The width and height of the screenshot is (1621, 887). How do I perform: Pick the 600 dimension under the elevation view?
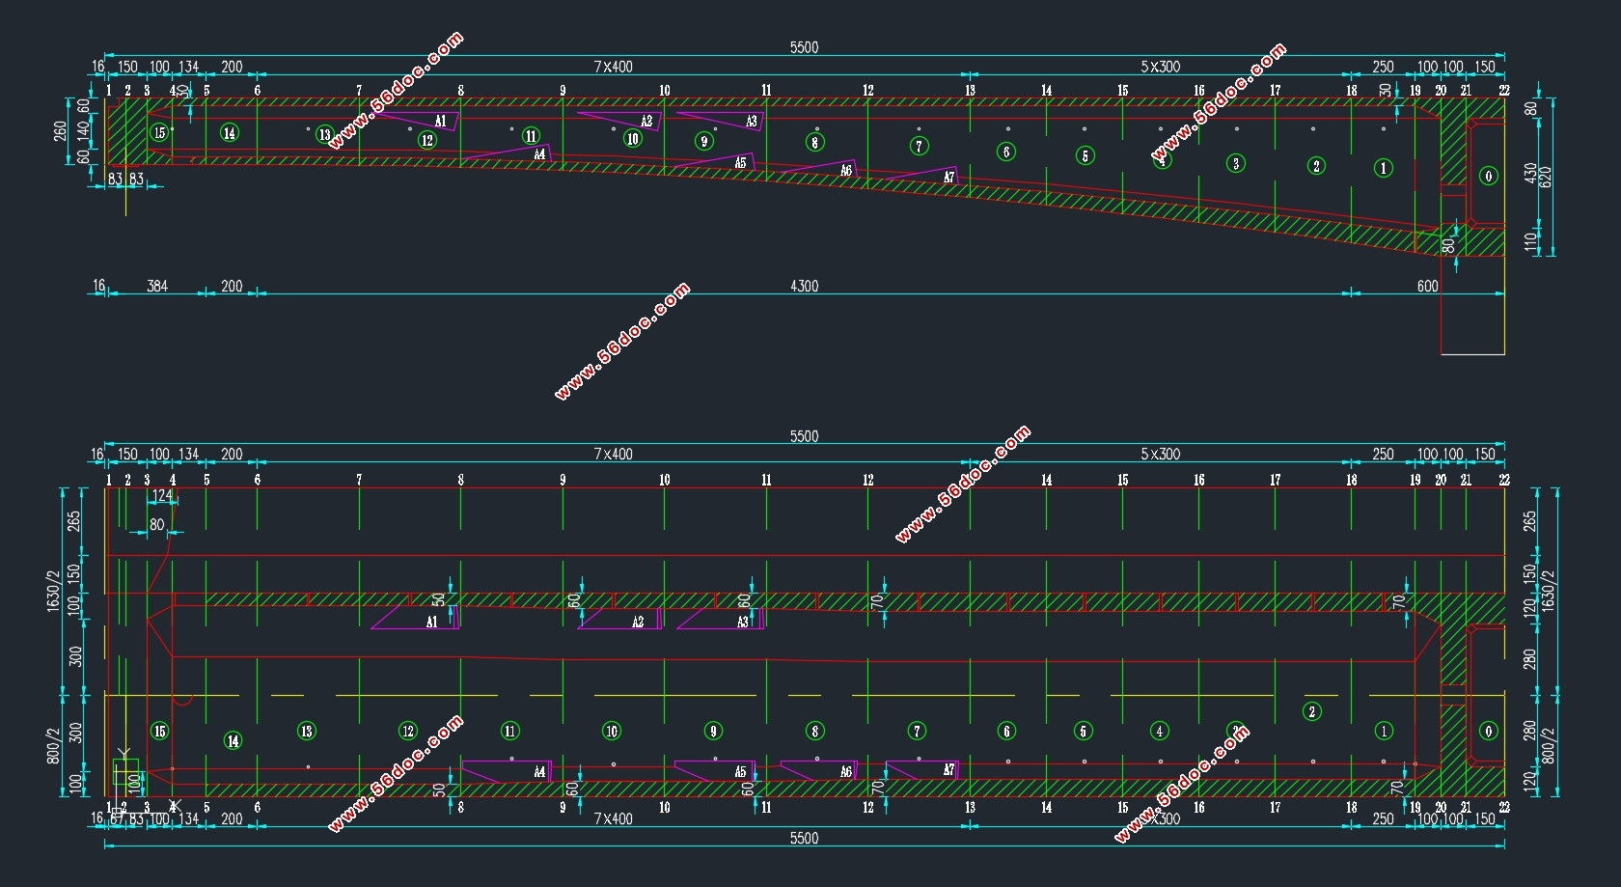[x=1427, y=286]
